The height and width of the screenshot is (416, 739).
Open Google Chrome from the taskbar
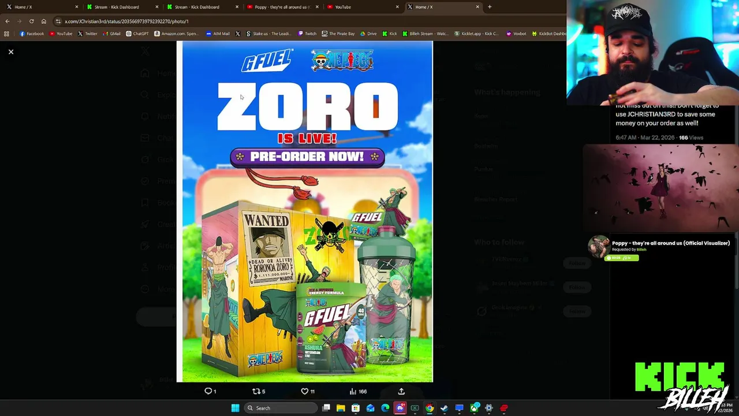[430, 408]
